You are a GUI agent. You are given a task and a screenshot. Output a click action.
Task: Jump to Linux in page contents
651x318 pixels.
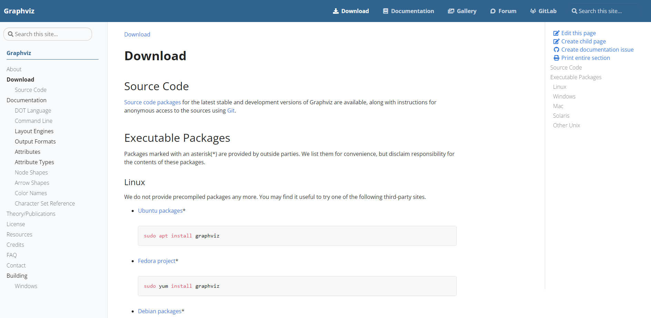[560, 87]
